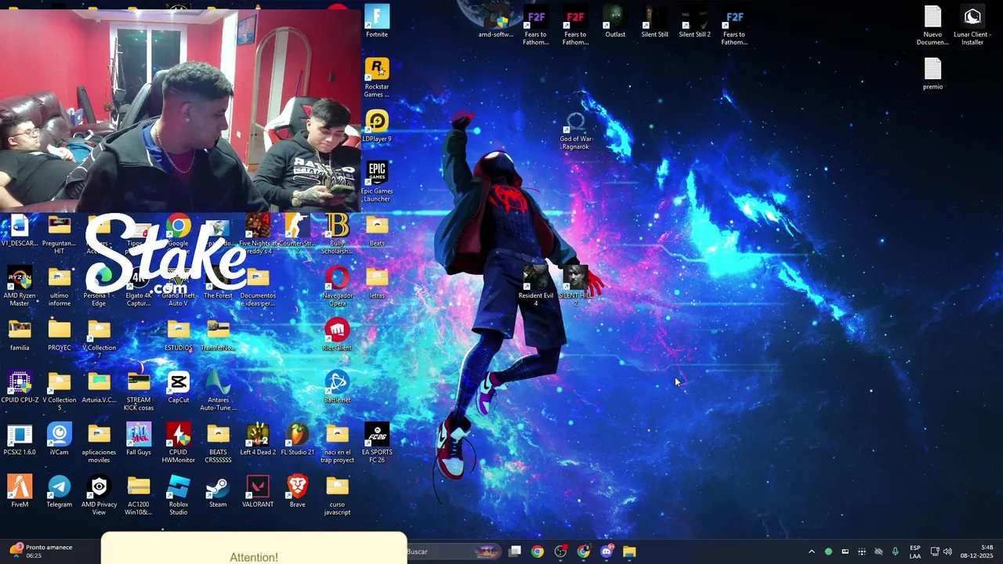Focus the taskbar Buscar search box
Screen dimensions: 1003x564
tap(453, 551)
